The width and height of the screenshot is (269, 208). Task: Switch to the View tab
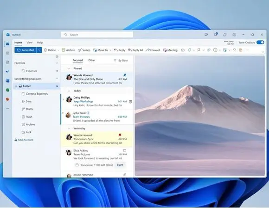click(x=30, y=43)
